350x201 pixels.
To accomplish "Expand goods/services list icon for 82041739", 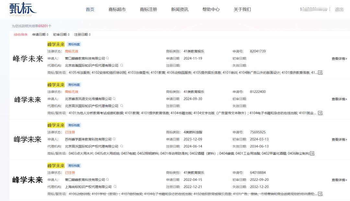I will [x=320, y=73].
